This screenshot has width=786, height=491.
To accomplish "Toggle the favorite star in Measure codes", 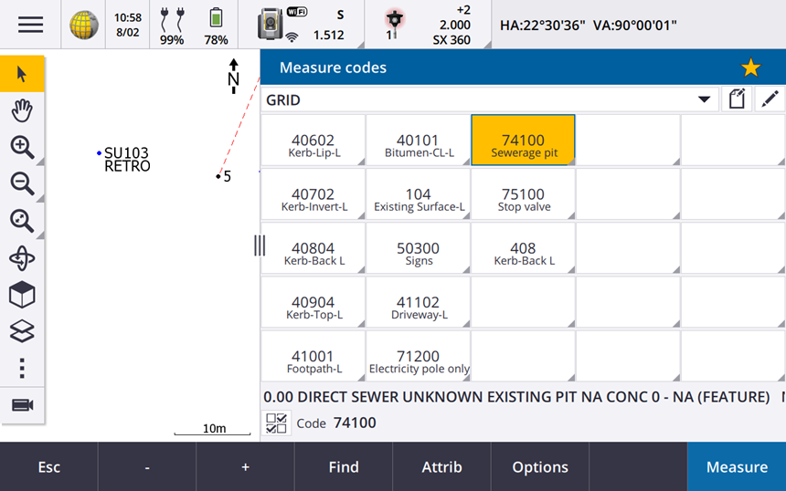I will (x=750, y=68).
